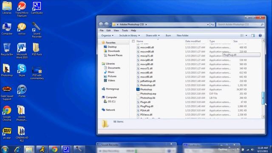
Task: Open the Libraries desktop icon
Action: pyautogui.click(x=7, y=8)
